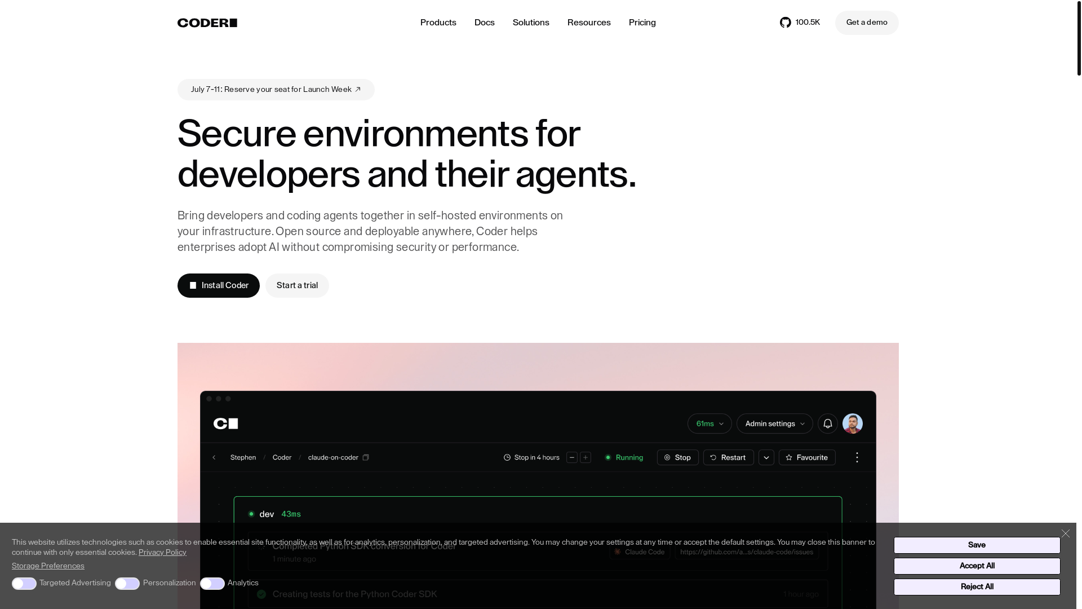Open Launch Week reservation banner link

click(x=276, y=90)
